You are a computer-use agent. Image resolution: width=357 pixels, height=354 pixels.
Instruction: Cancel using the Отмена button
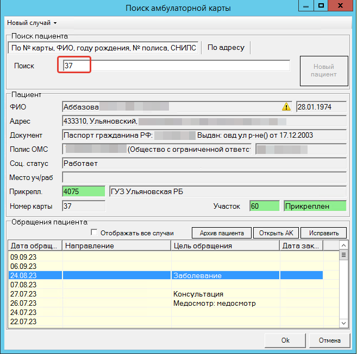click(329, 340)
